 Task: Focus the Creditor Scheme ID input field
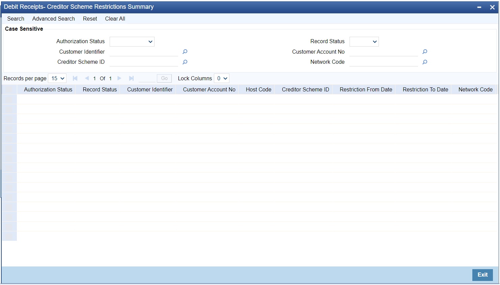click(x=144, y=62)
